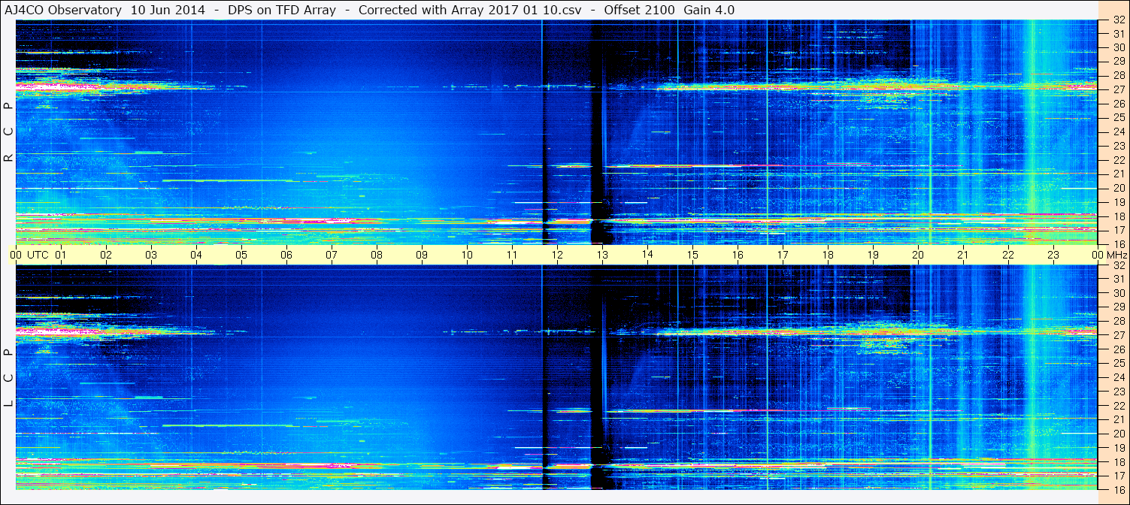This screenshot has width=1130, height=505.
Task: Click the 15 hour time axis marker
Action: pyautogui.click(x=692, y=255)
